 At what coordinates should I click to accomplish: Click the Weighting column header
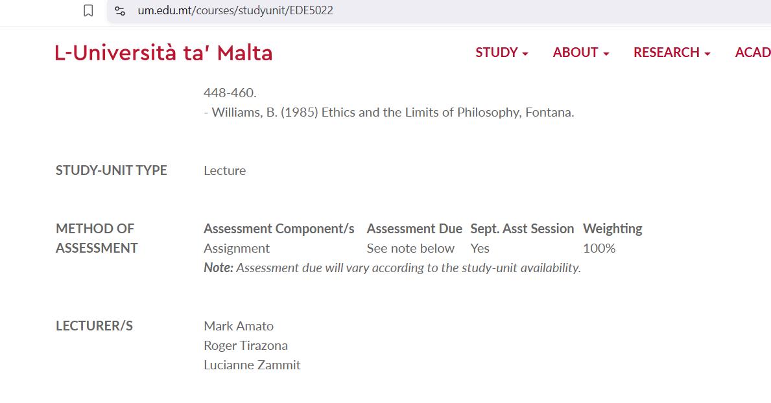coord(612,229)
